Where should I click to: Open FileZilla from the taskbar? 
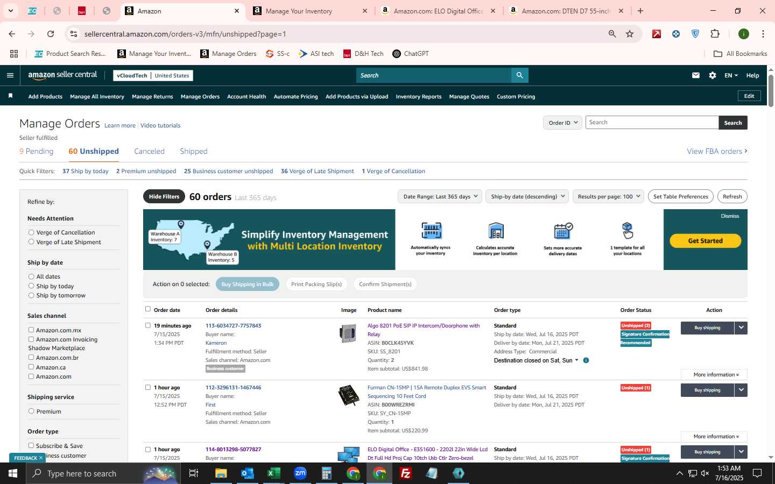pos(406,473)
